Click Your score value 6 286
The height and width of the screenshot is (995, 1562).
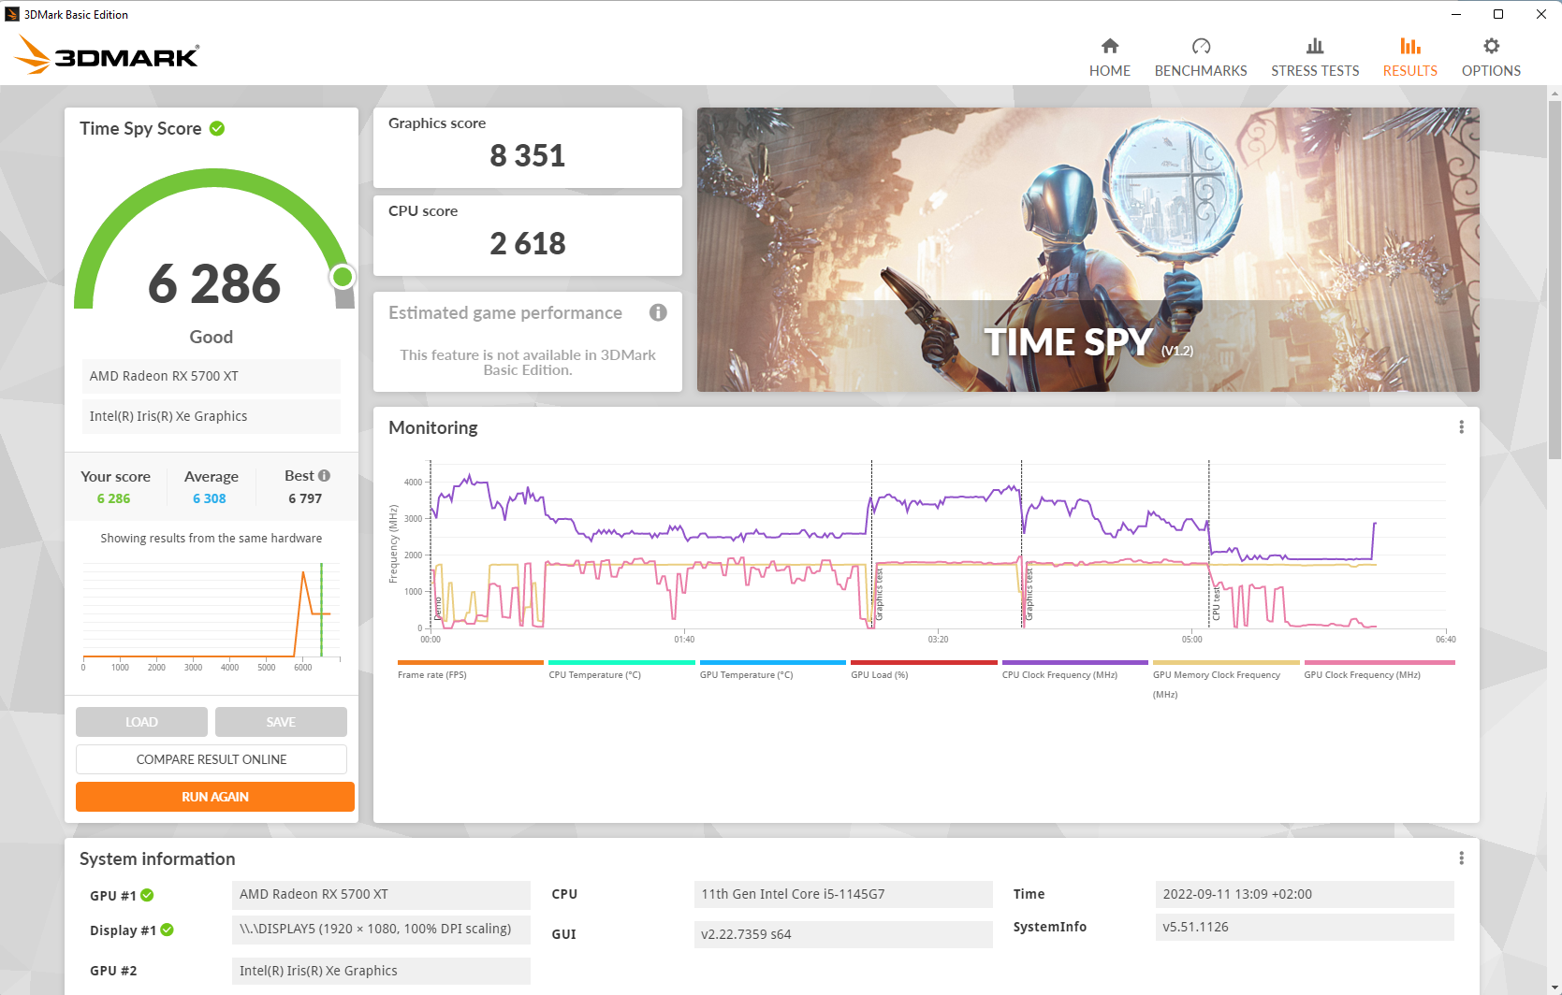tap(113, 498)
